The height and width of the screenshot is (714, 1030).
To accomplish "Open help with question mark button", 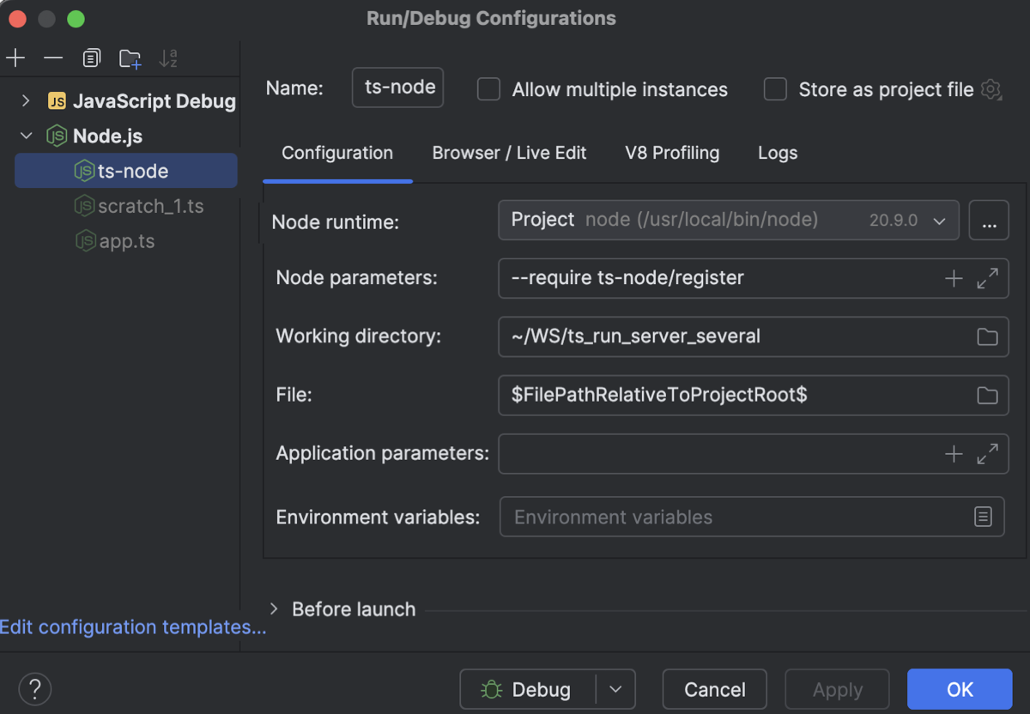I will click(x=34, y=688).
